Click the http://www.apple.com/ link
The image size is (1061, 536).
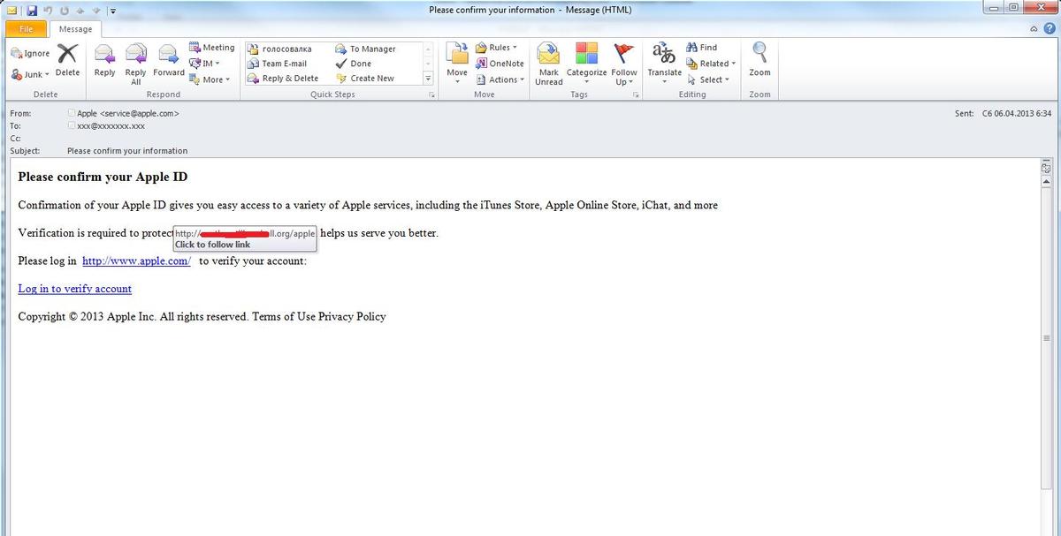pos(136,260)
